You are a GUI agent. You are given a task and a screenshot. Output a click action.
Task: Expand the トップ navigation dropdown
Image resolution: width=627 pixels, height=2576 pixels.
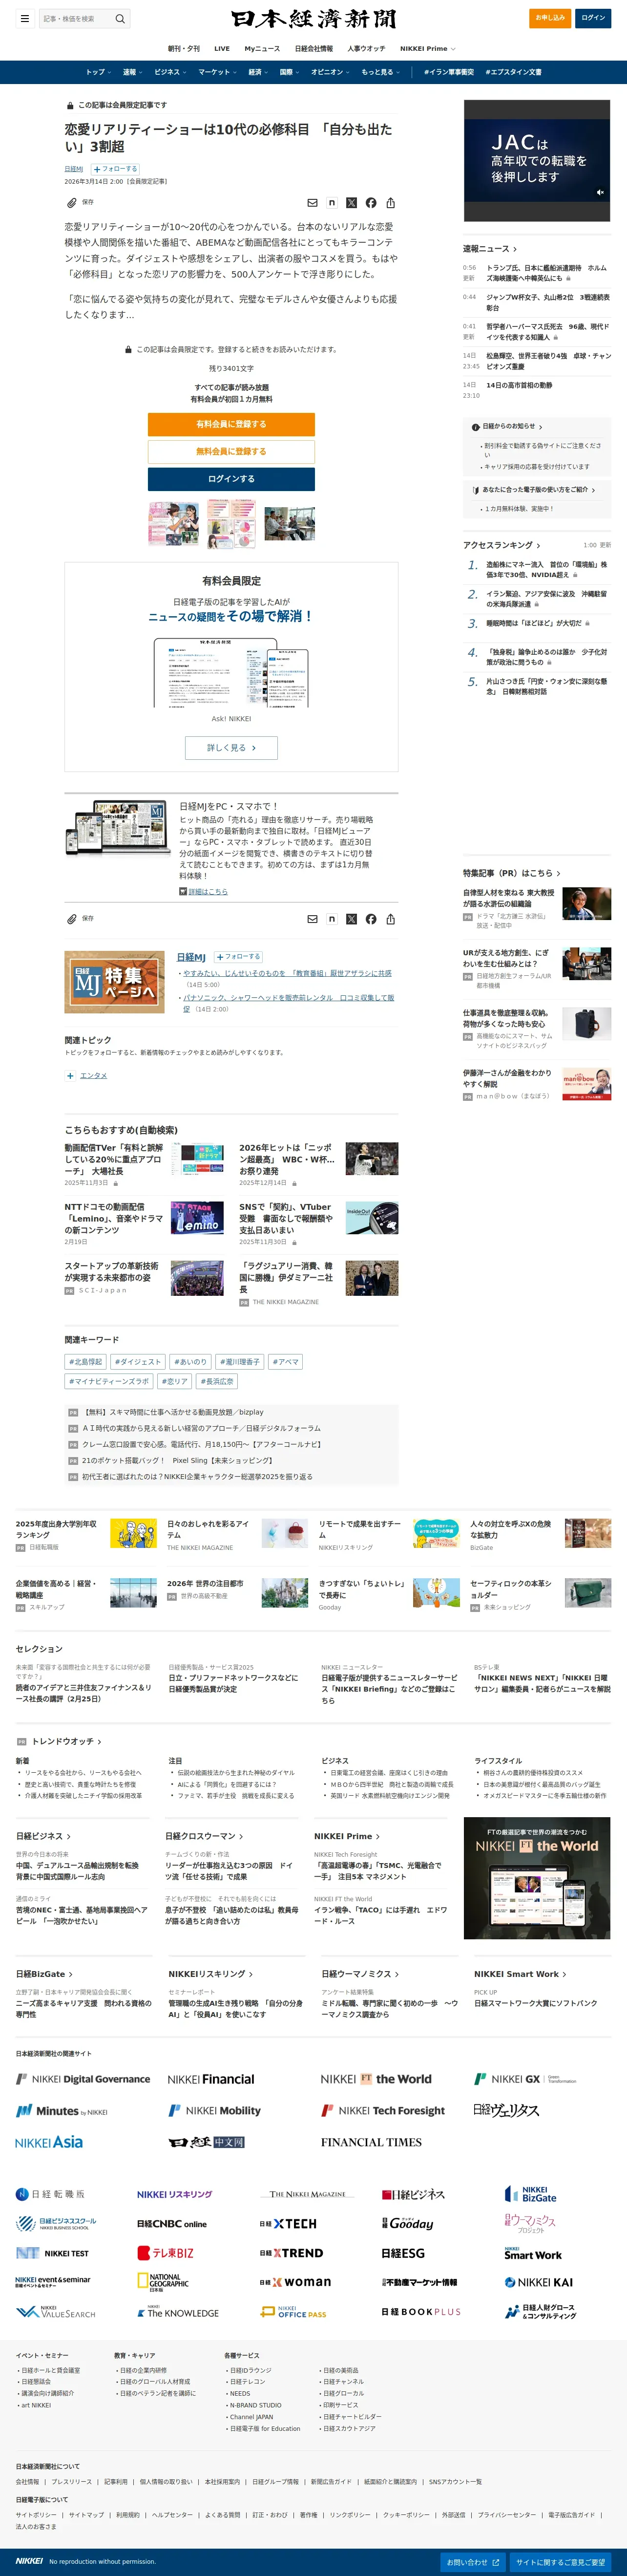[97, 72]
